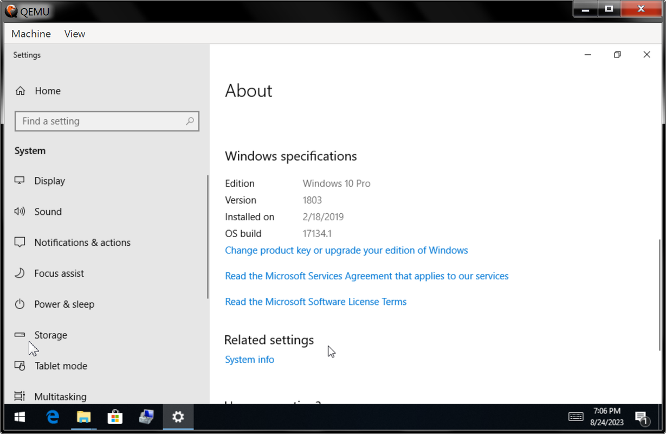
Task: Click the System section heading in sidebar
Action: (x=30, y=151)
